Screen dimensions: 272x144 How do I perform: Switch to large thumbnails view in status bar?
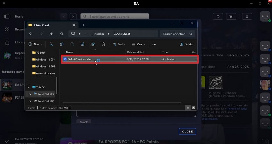pyautogui.click(x=193, y=108)
